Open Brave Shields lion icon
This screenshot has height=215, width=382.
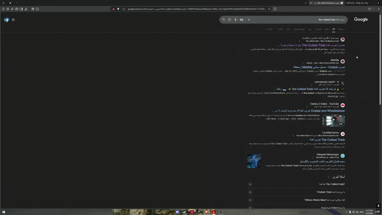[x=118, y=9]
